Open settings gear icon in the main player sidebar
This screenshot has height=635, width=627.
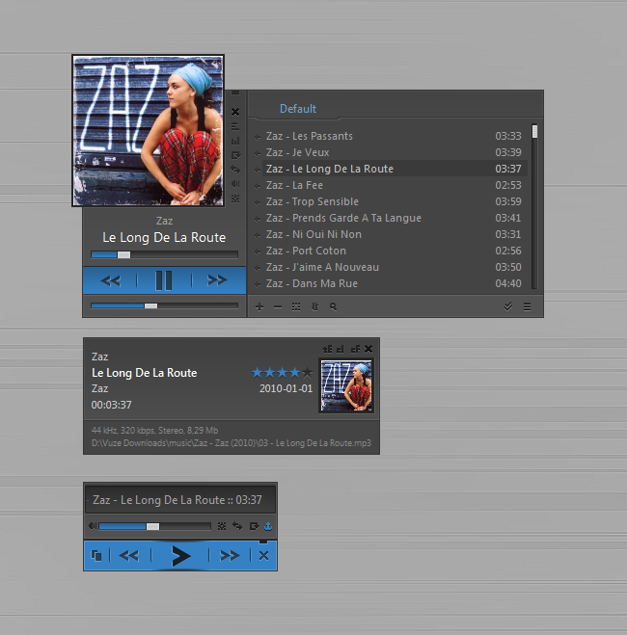pos(235,198)
